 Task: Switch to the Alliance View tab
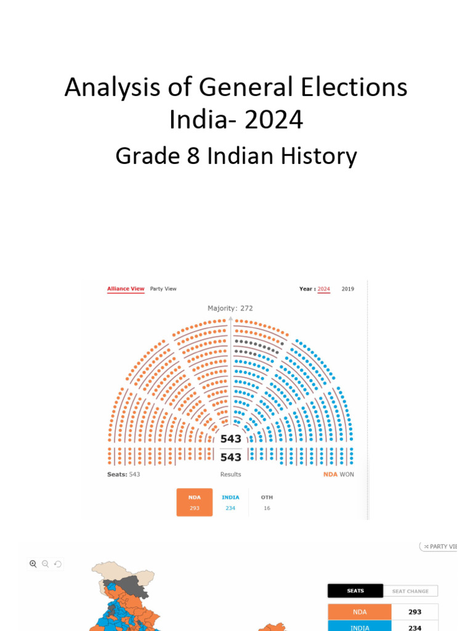pos(126,288)
